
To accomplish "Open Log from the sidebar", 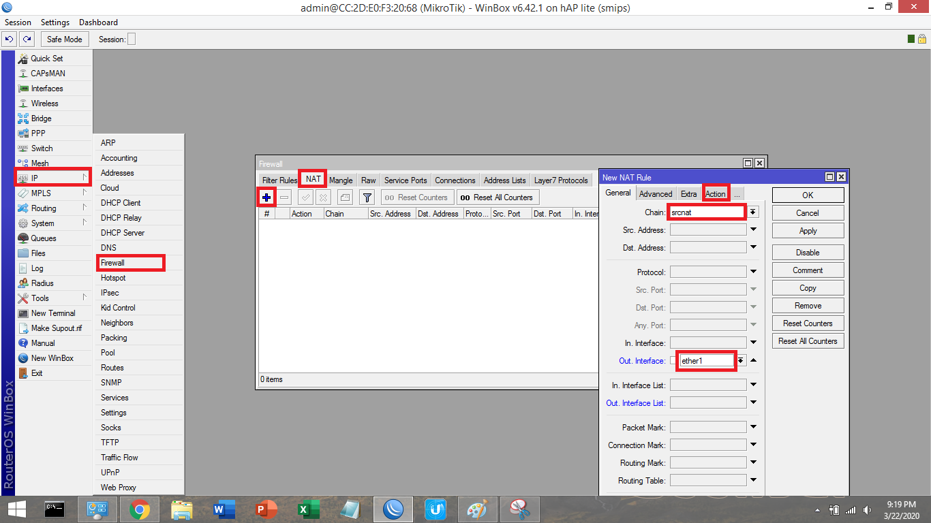I will coord(37,268).
